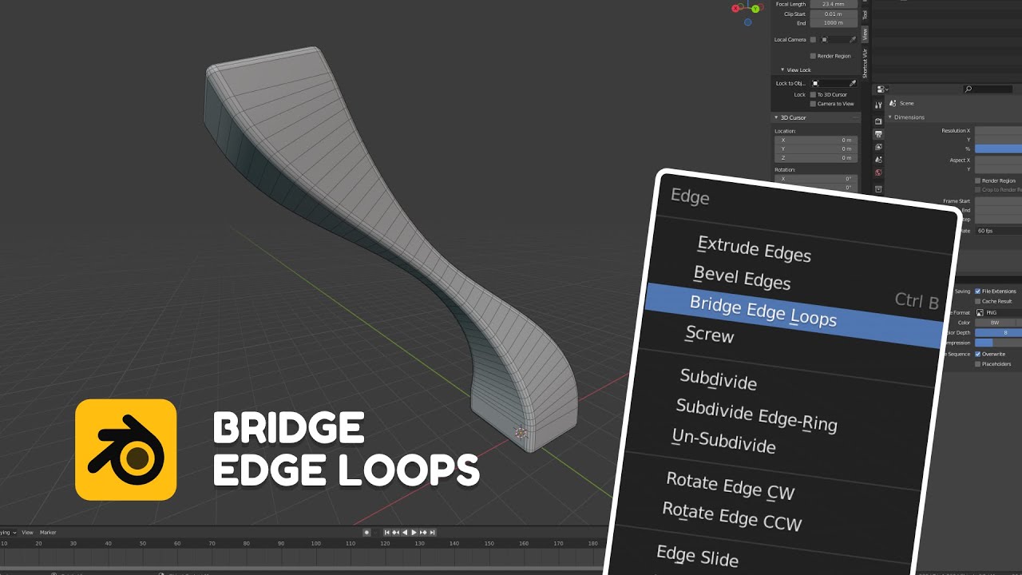Click the blue Z axis on navigation gizmo
This screenshot has width=1022, height=575.
click(748, 22)
